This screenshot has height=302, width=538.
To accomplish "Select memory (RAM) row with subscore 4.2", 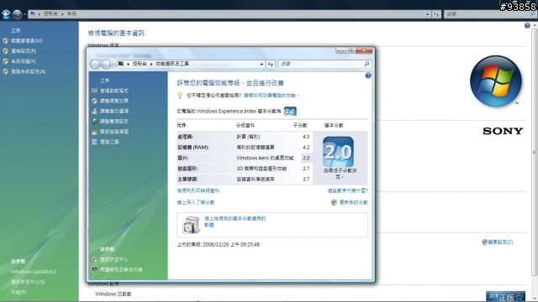I will click(x=245, y=148).
